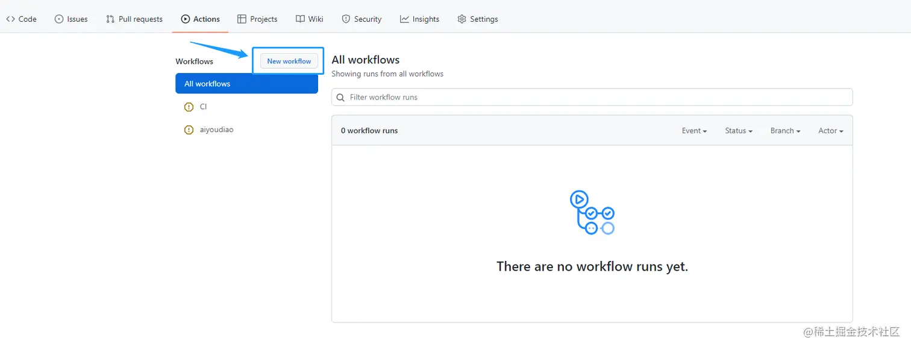Click the Issues circle-dot icon
Screen dimensions: 911x349
point(59,19)
